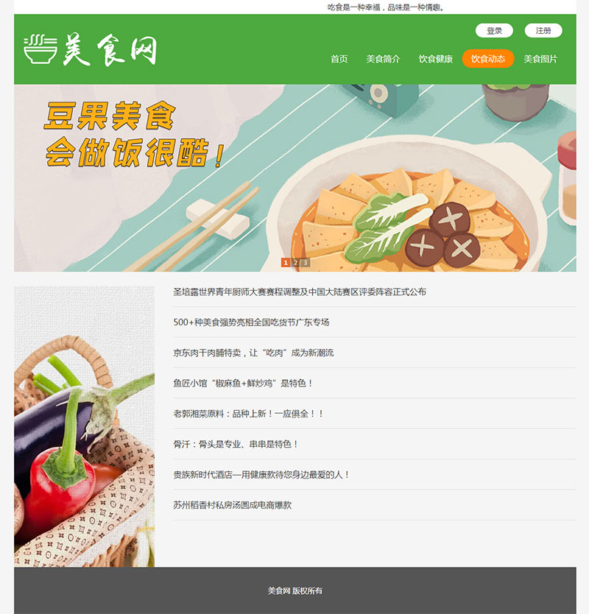This screenshot has height=614, width=589.
Task: Click the 登录 button
Action: pyautogui.click(x=494, y=30)
